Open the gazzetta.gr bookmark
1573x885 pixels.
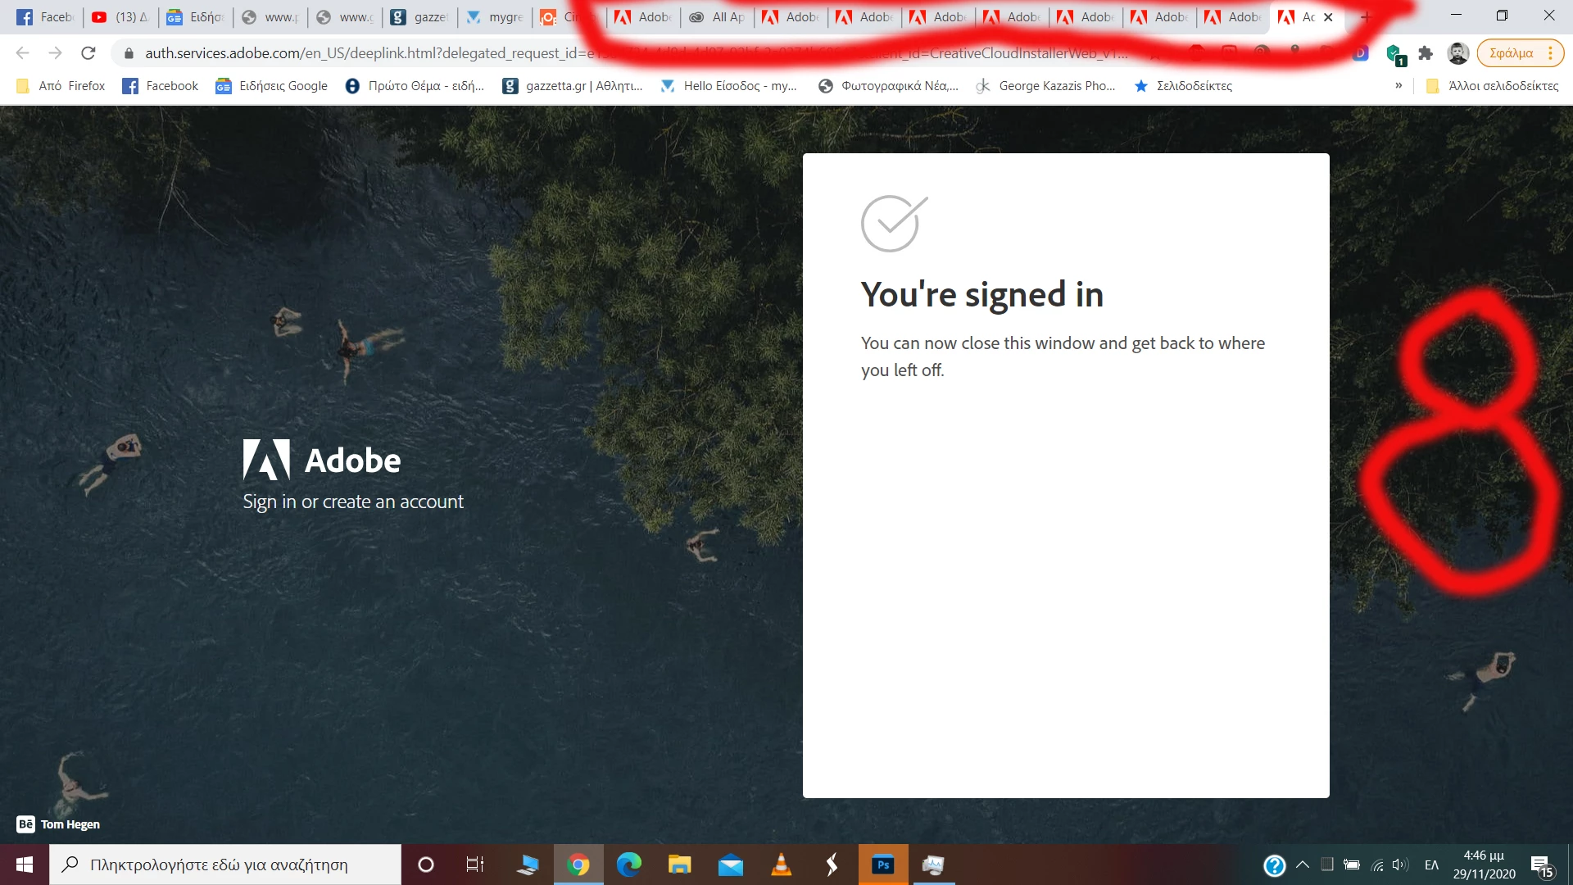coord(572,85)
